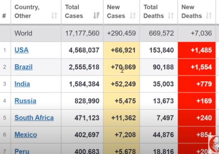Go to India's statistics page
The image size is (219, 154).
22,84
